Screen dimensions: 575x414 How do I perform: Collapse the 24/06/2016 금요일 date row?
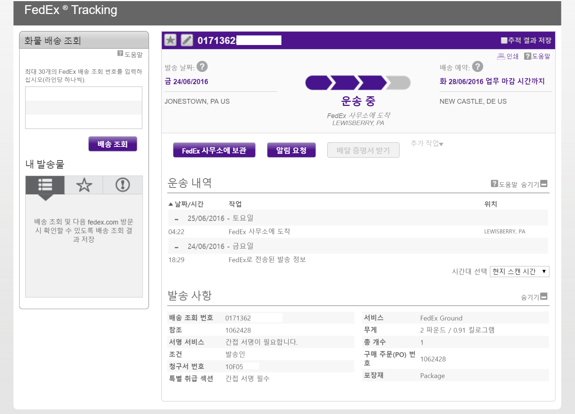pyautogui.click(x=177, y=247)
